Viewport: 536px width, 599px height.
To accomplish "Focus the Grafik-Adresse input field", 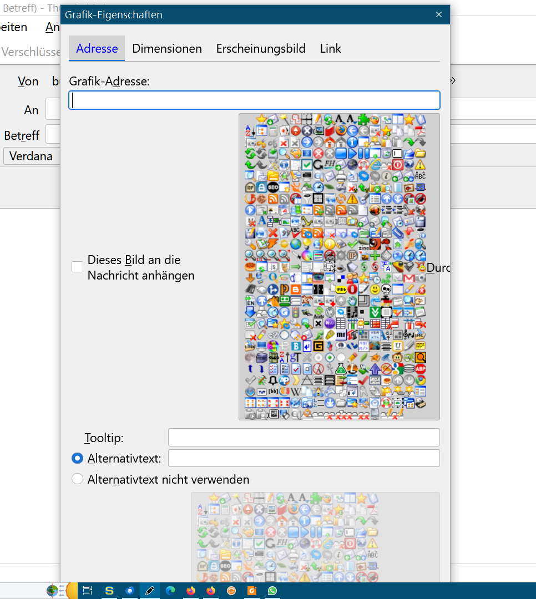I will click(254, 100).
